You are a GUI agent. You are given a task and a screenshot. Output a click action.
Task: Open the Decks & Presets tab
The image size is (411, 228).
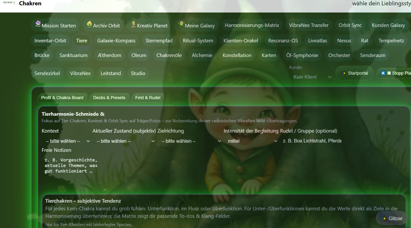109,98
